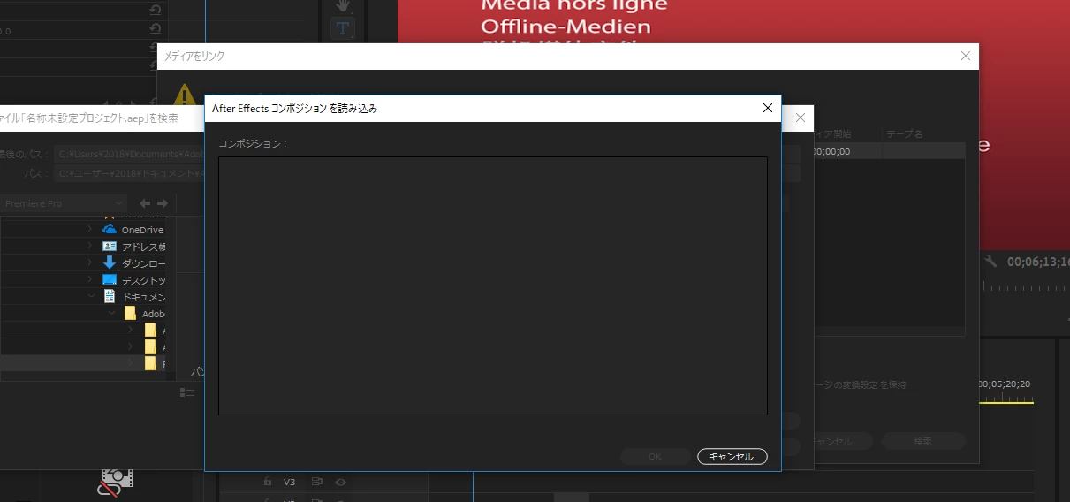Switch to list view in file browser
This screenshot has height=502, width=1070.
coord(186,392)
